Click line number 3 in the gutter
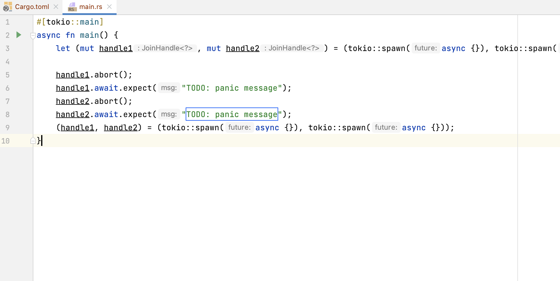The image size is (560, 281). [8, 48]
